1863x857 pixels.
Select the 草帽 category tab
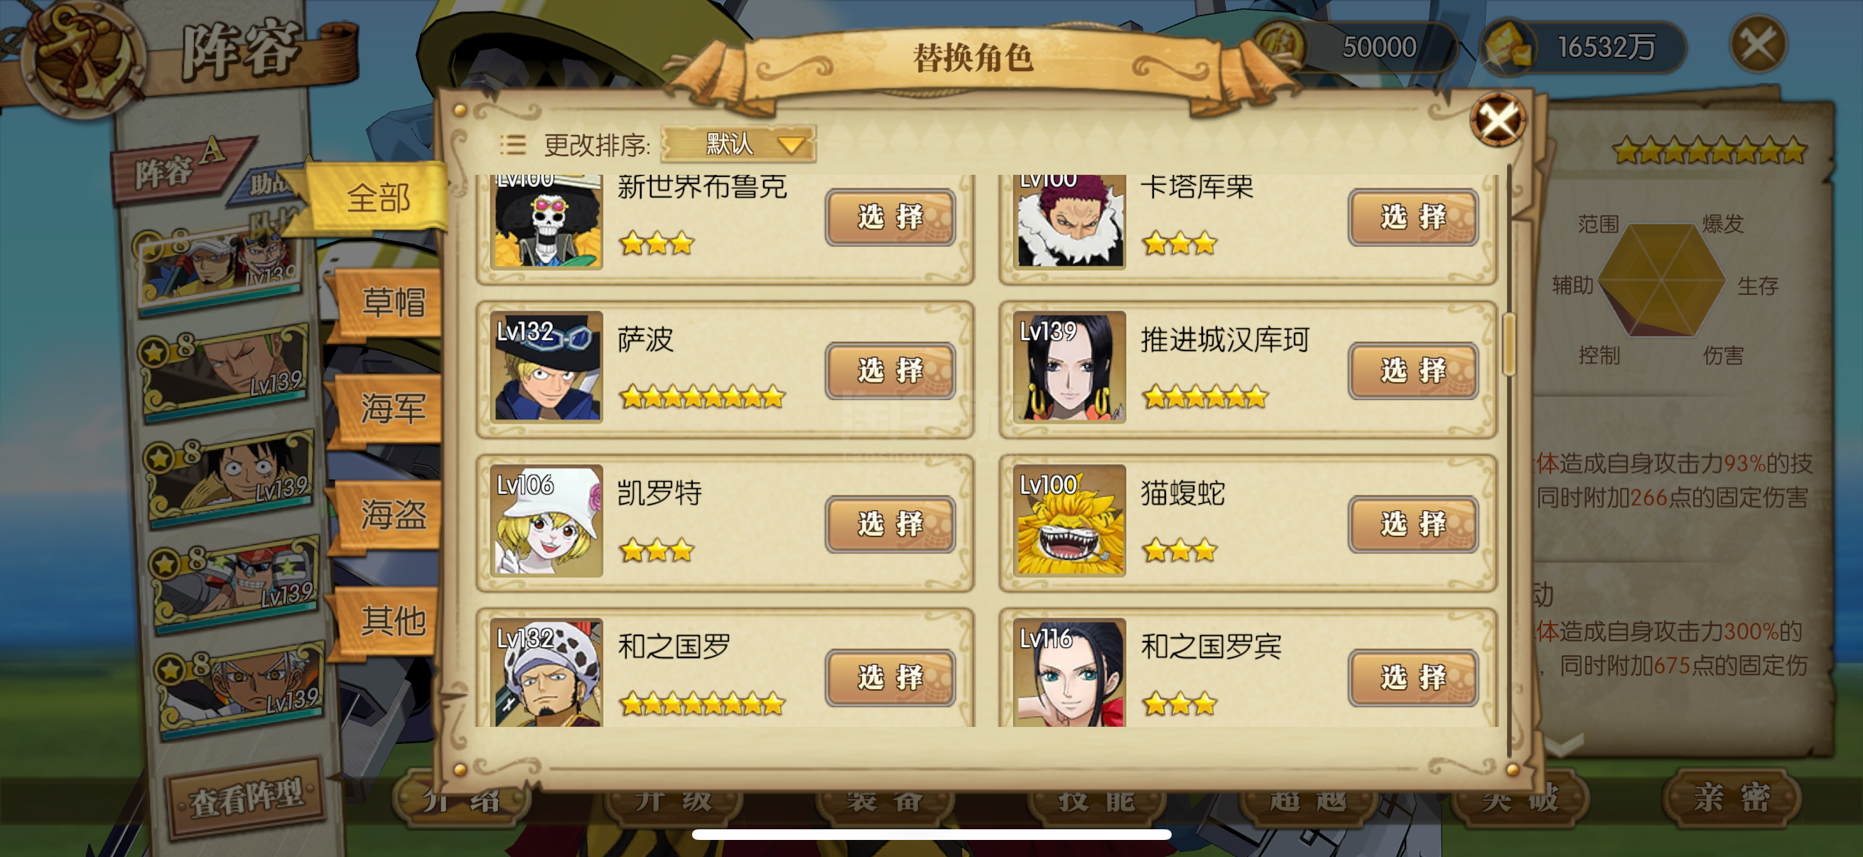(393, 302)
